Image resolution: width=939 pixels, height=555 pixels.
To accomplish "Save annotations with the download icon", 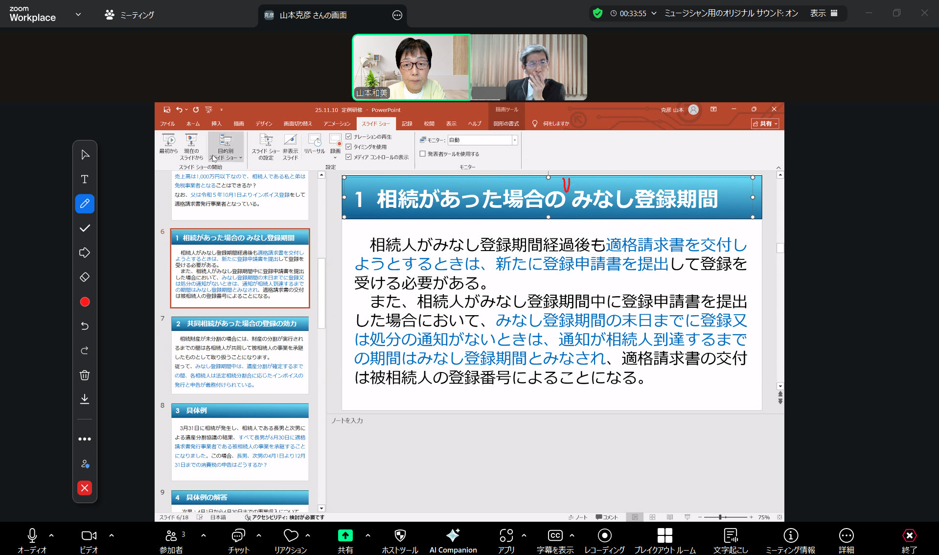I will 85,399.
